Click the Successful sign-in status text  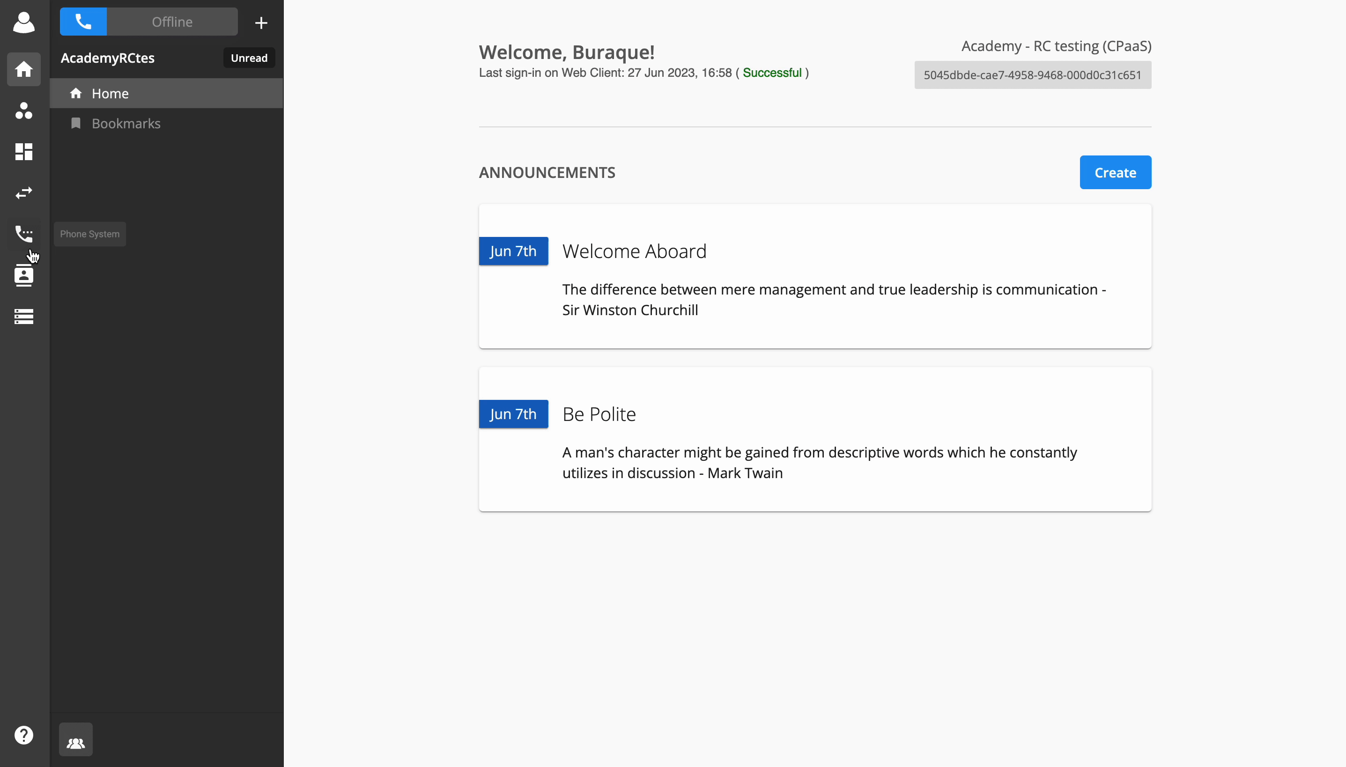coord(772,73)
